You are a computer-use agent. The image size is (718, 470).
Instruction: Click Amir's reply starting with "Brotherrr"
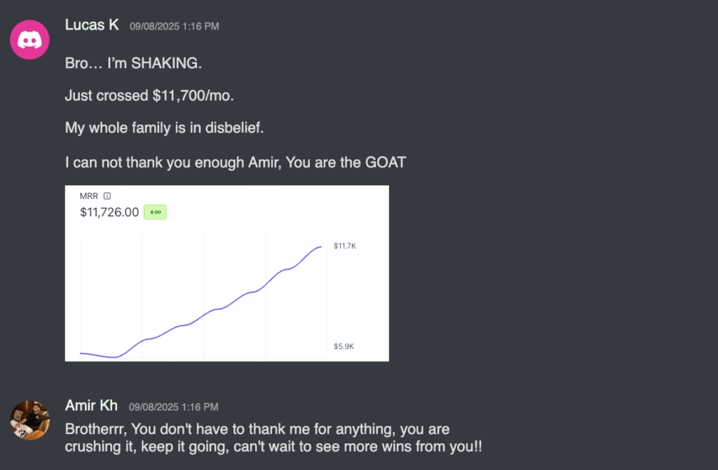[x=257, y=428]
